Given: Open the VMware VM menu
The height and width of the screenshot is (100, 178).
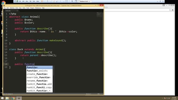Looking at the screenshot, I should (30, 1).
